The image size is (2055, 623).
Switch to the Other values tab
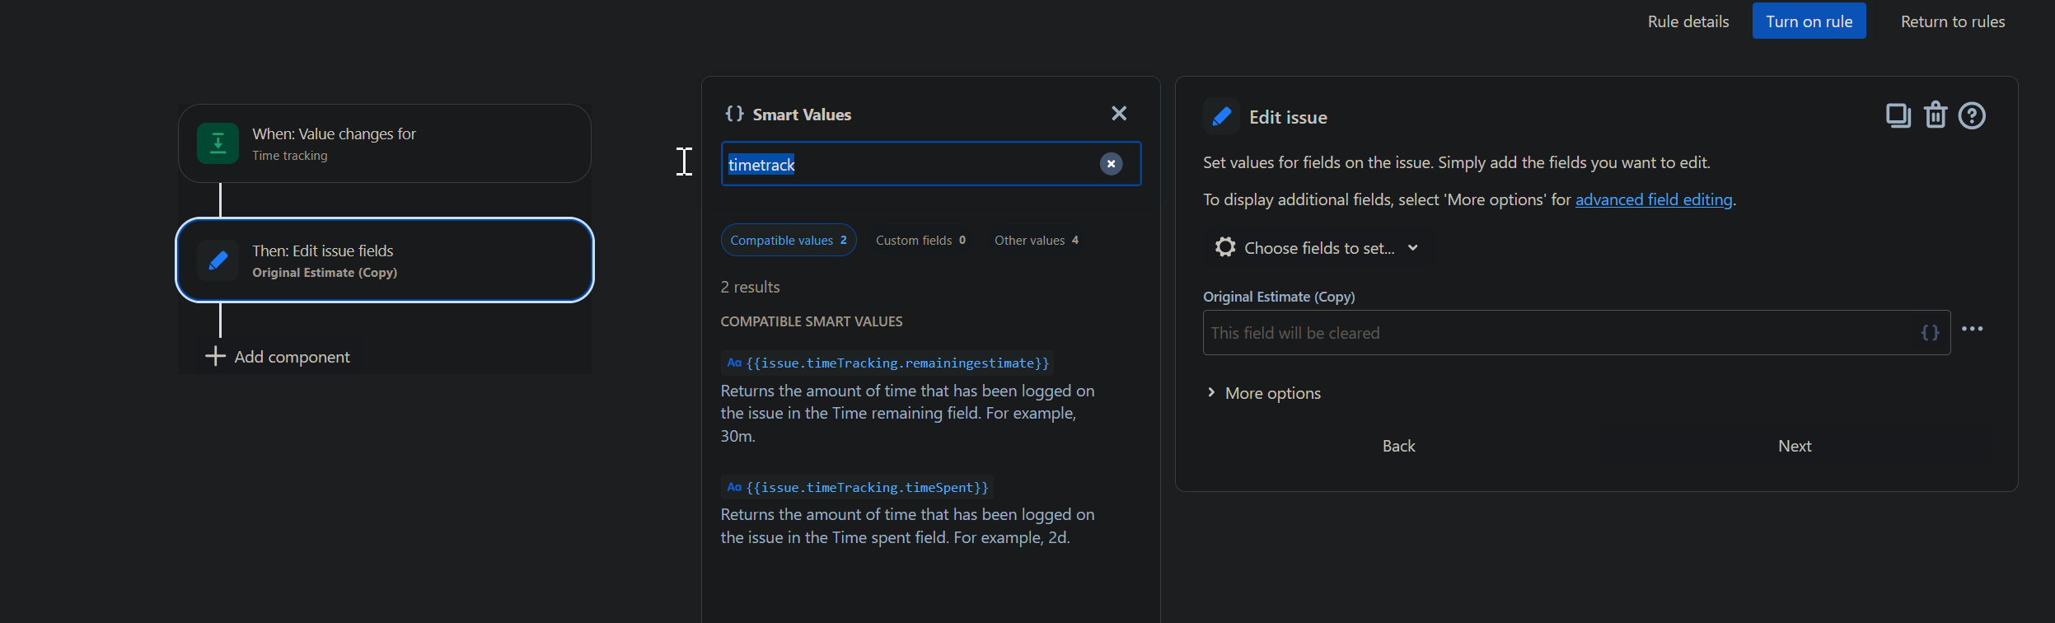tap(1036, 241)
